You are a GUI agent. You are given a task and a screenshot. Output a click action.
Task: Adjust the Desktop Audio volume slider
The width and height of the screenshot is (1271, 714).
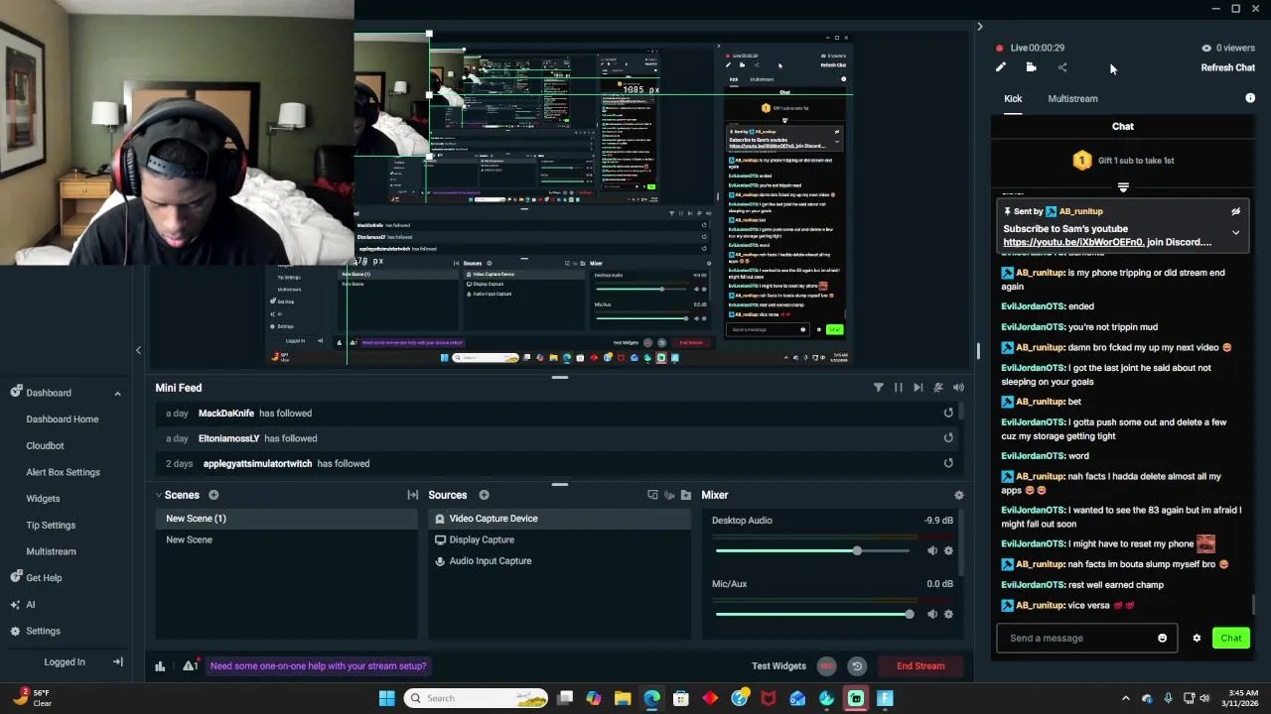(812, 551)
